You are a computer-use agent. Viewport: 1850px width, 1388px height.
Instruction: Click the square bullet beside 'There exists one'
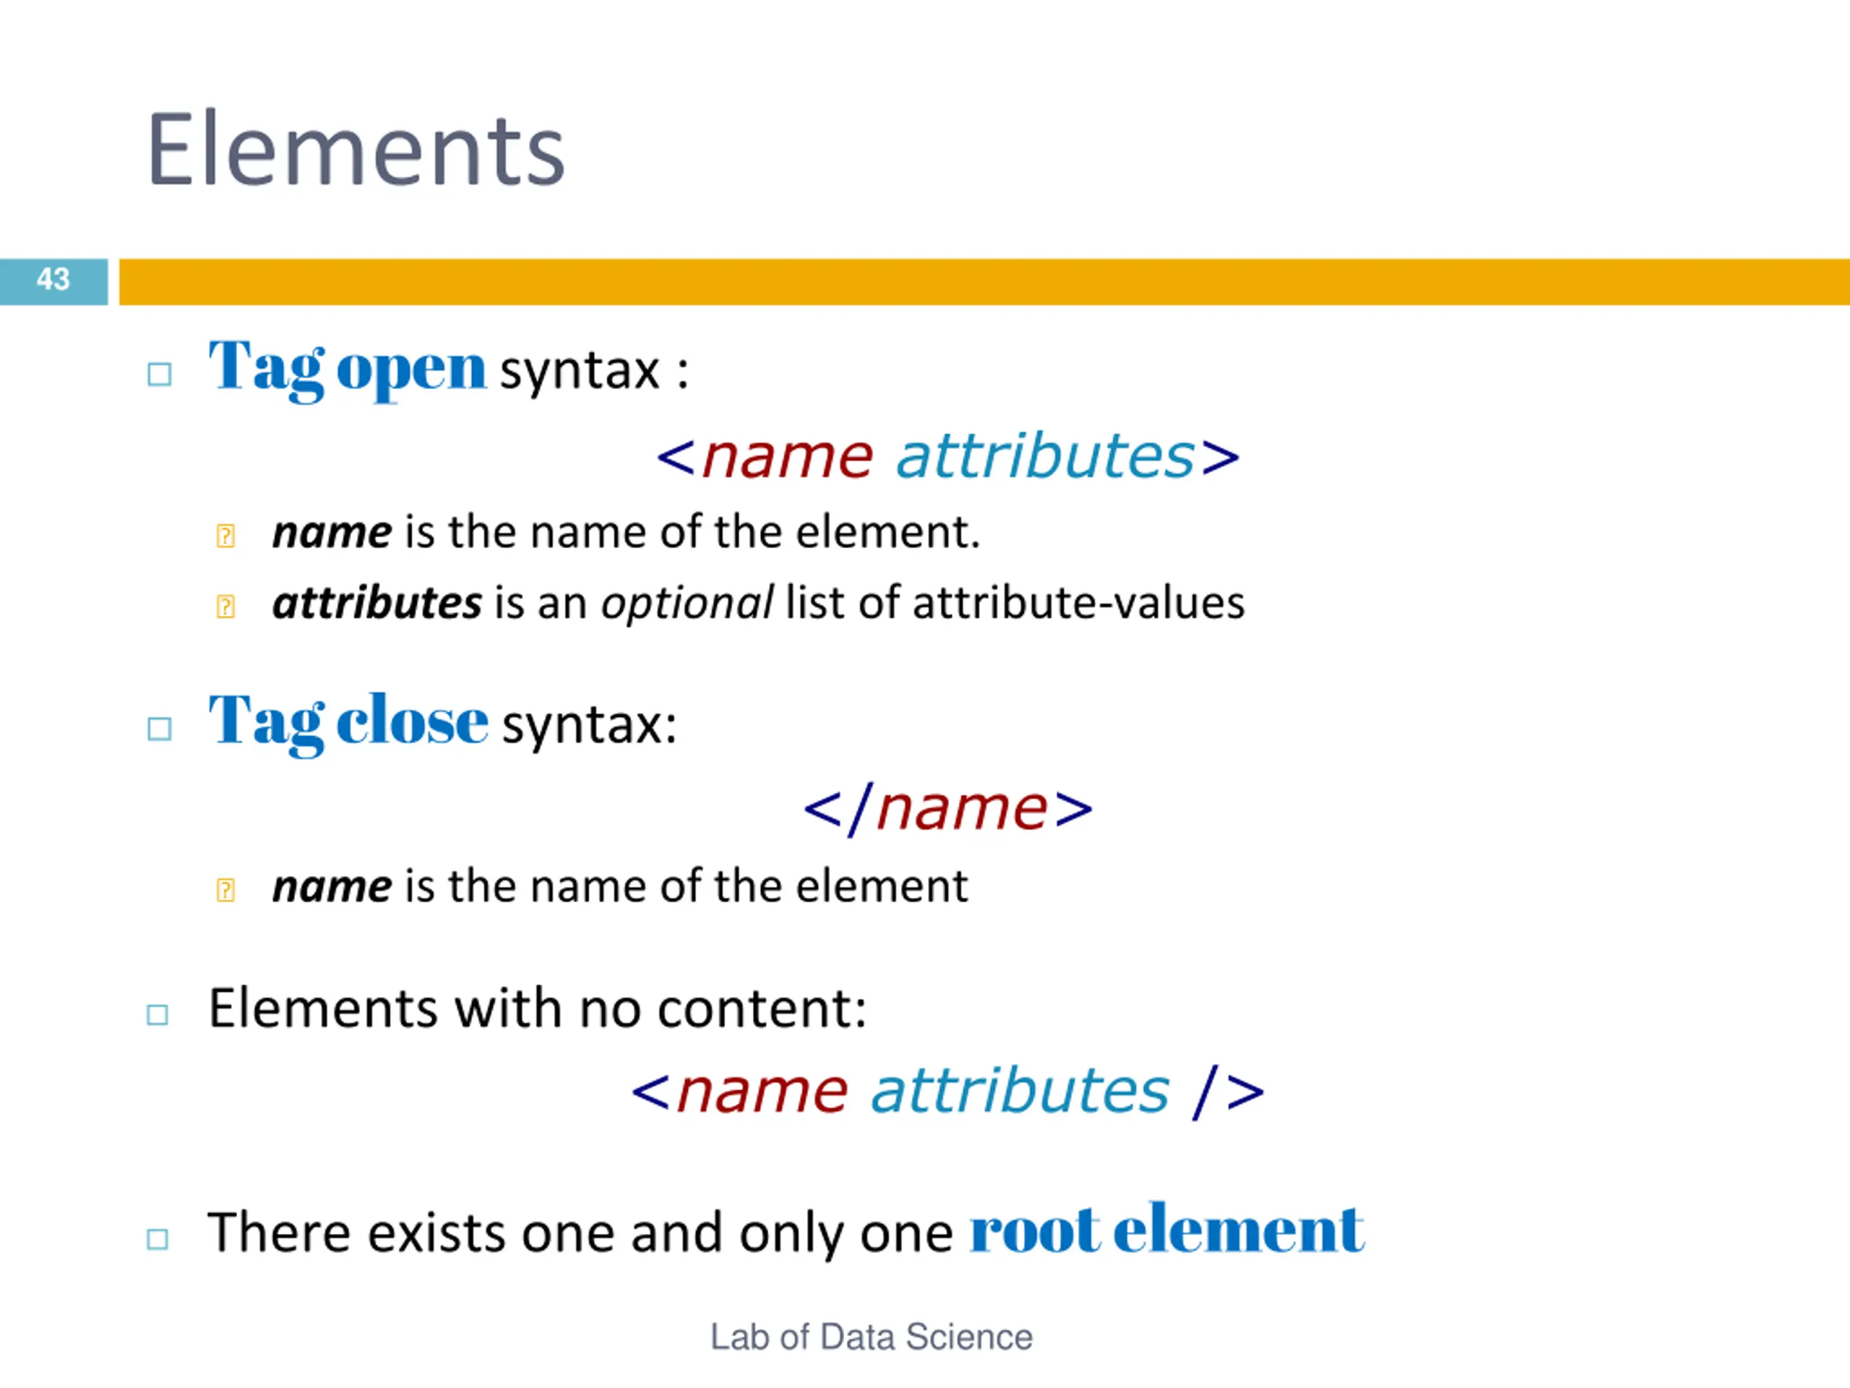tap(158, 1239)
